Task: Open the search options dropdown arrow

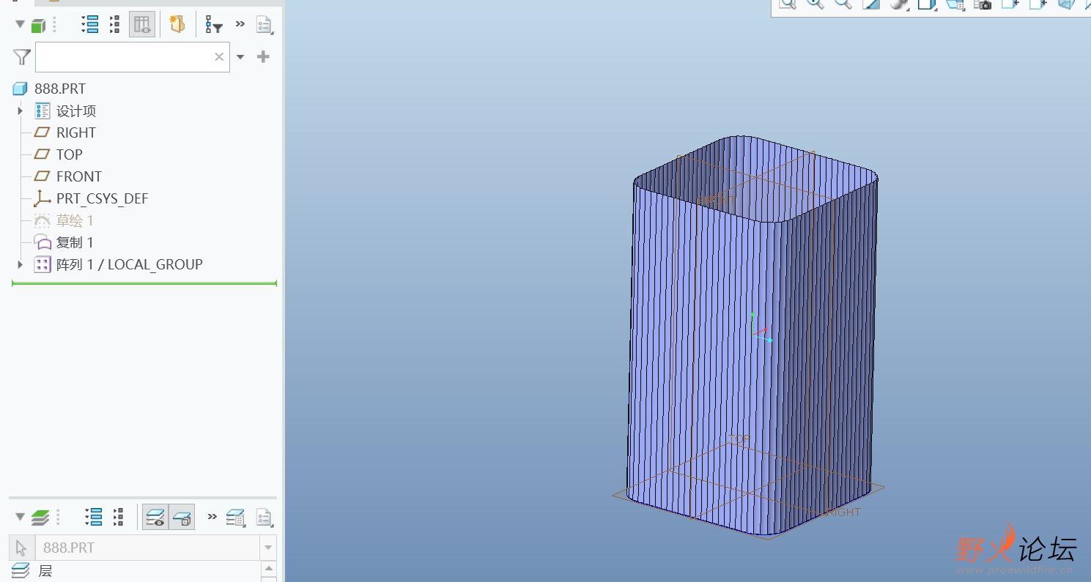Action: point(240,57)
